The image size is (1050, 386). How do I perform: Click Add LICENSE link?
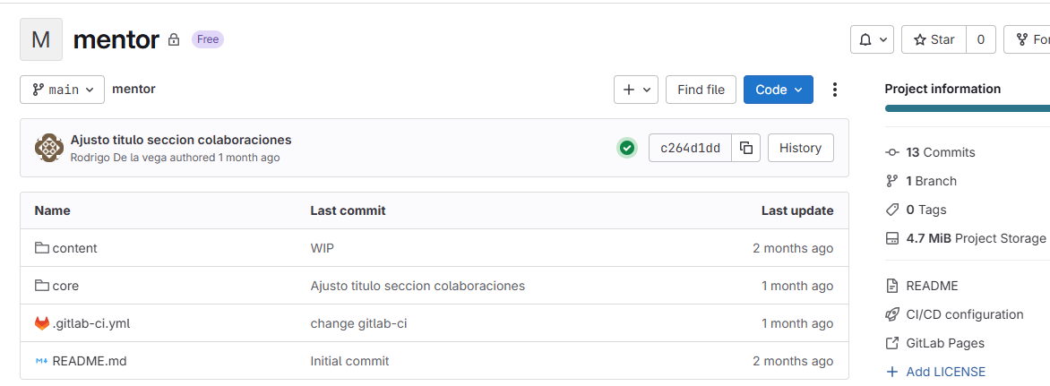click(x=945, y=372)
